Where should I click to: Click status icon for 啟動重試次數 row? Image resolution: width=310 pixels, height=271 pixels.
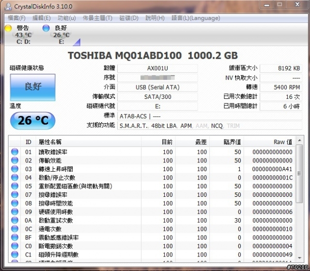15,220
